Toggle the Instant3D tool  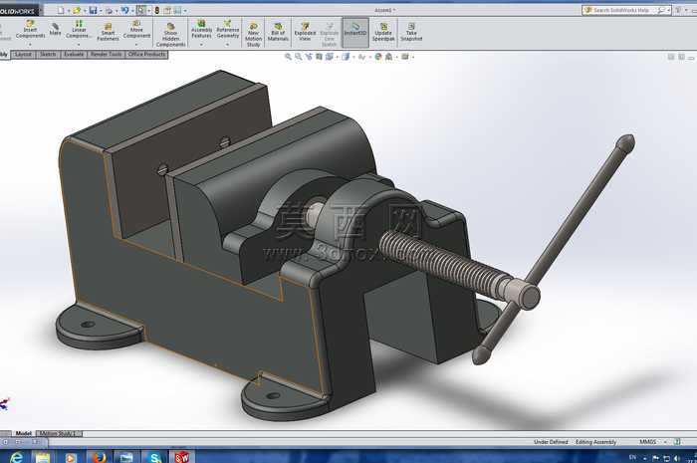355,32
